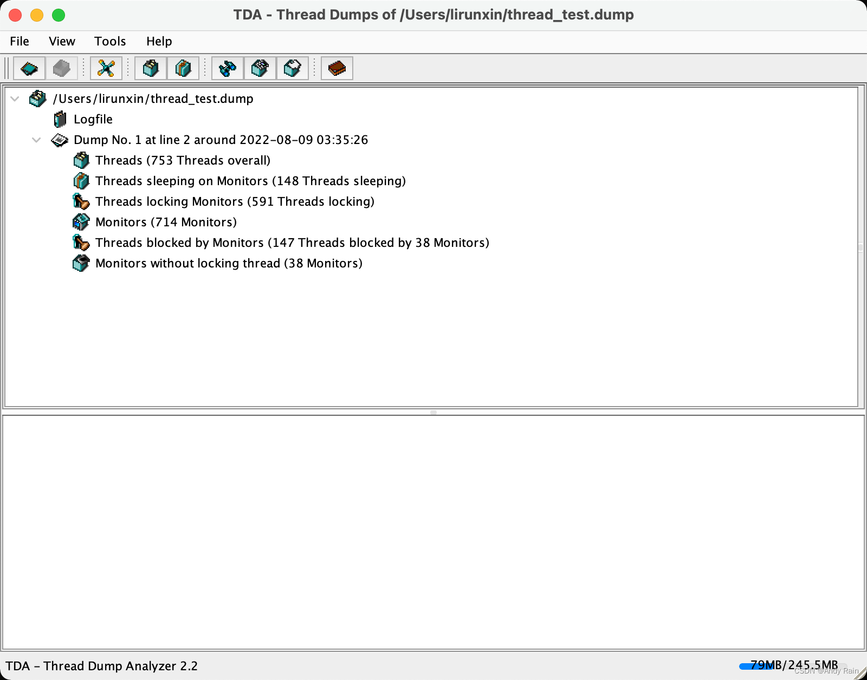Select Threads locking Monitors (591) row
This screenshot has width=867, height=680.
[x=235, y=201]
